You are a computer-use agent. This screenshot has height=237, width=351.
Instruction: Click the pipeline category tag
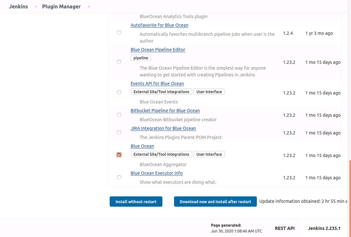tap(141, 58)
